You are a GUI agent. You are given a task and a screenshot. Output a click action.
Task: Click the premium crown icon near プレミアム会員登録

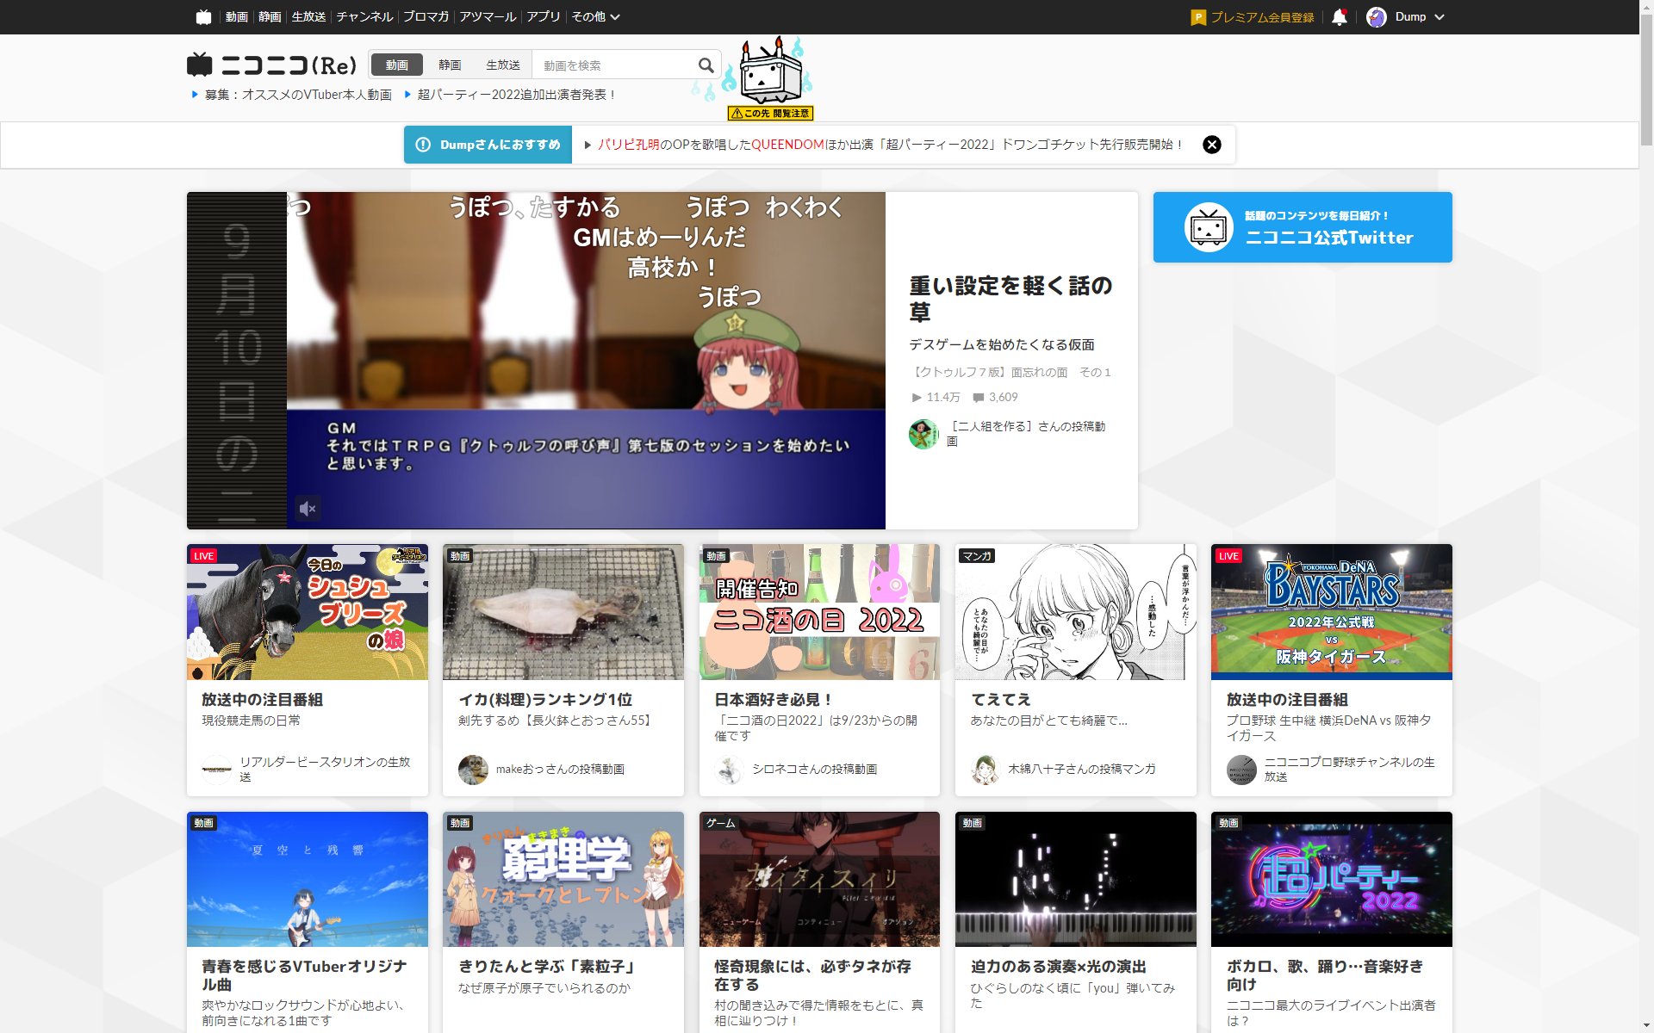[1198, 16]
